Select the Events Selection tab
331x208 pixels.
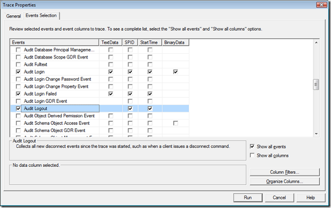[x=41, y=15]
